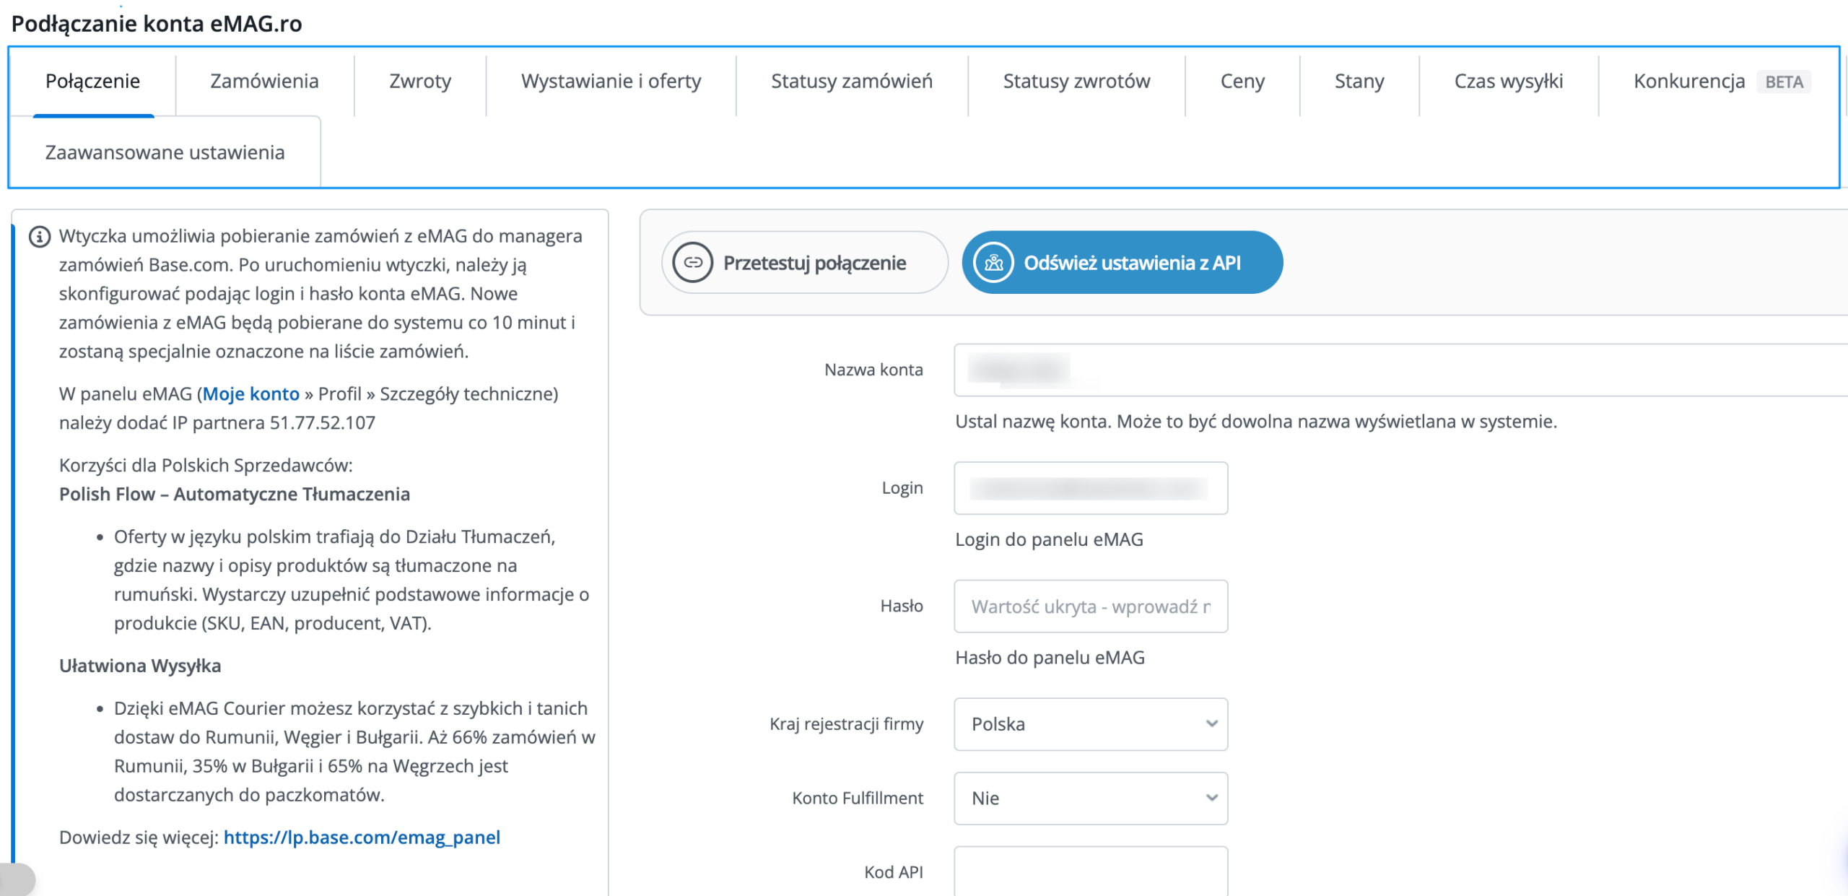Go to Wystawianie i oferty tab

tap(611, 82)
